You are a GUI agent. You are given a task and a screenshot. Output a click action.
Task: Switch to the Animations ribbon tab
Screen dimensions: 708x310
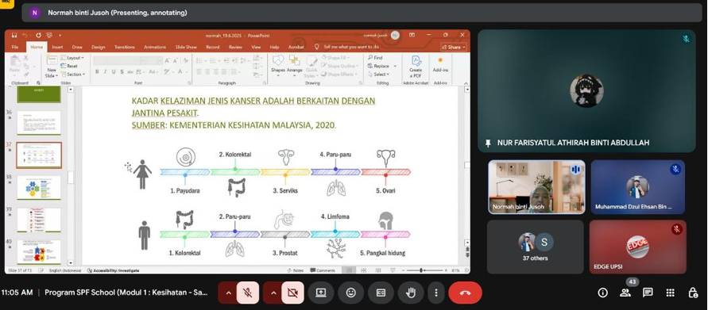[x=155, y=47]
